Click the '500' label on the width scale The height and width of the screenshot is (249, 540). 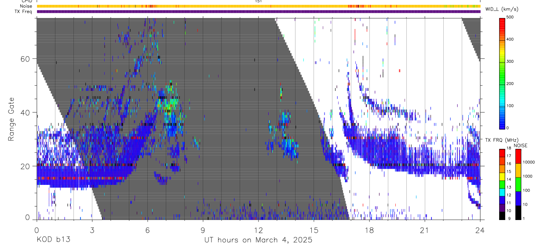coord(510,17)
